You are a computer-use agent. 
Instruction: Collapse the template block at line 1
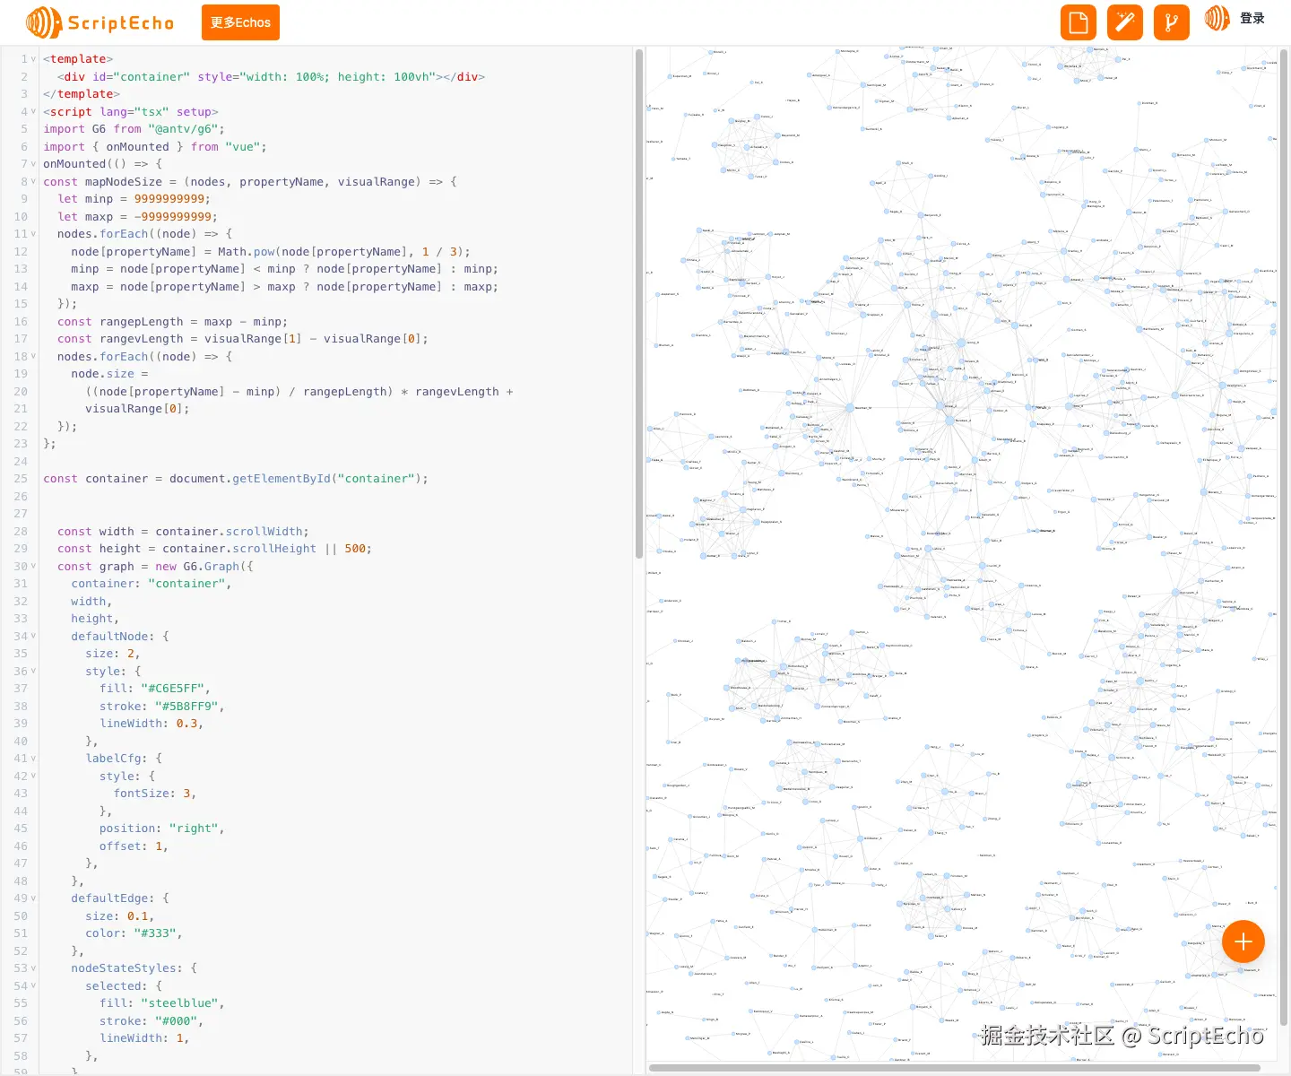(34, 59)
